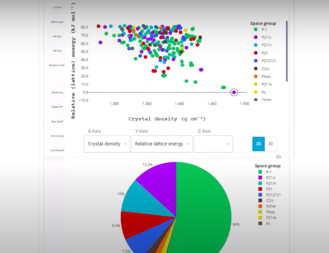
Task: Select BFDH habit in left sidebar
Action: pos(57,22)
